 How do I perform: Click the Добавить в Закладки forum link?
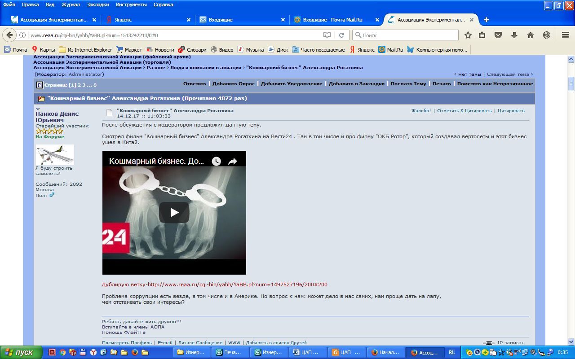(x=356, y=84)
